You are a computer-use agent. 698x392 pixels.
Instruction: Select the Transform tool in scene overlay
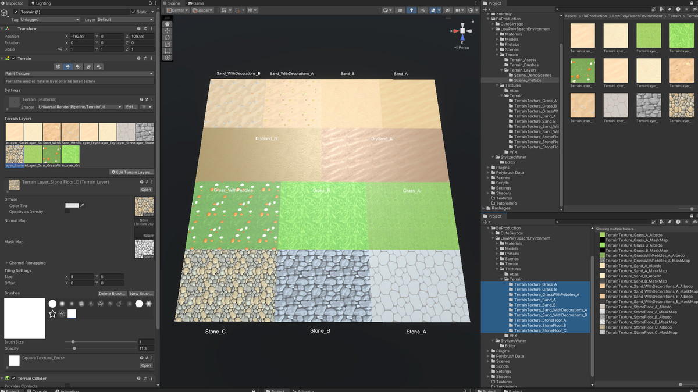coord(168,58)
